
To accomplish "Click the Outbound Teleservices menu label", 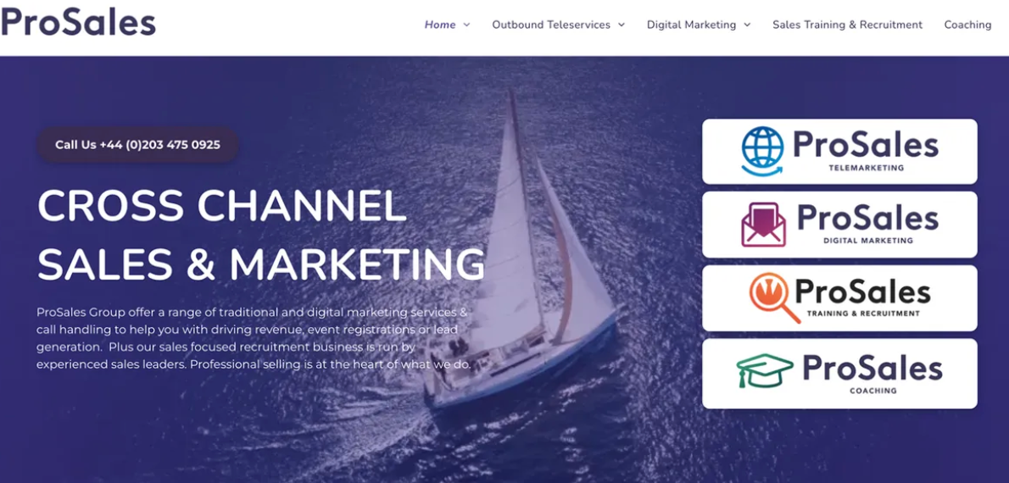I will click(551, 25).
